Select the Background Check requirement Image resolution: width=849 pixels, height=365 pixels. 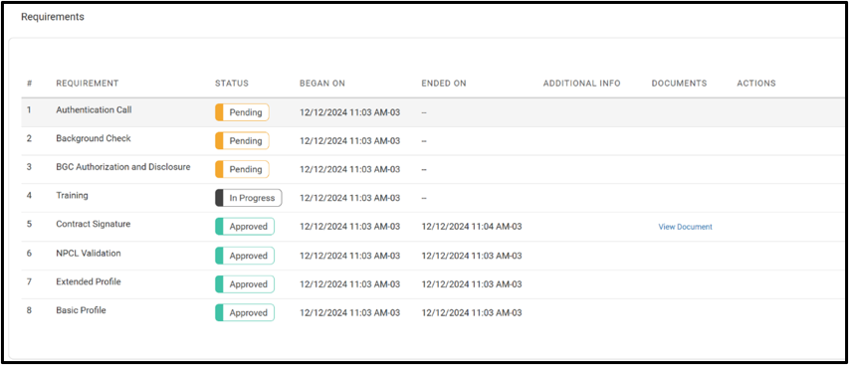tap(94, 138)
